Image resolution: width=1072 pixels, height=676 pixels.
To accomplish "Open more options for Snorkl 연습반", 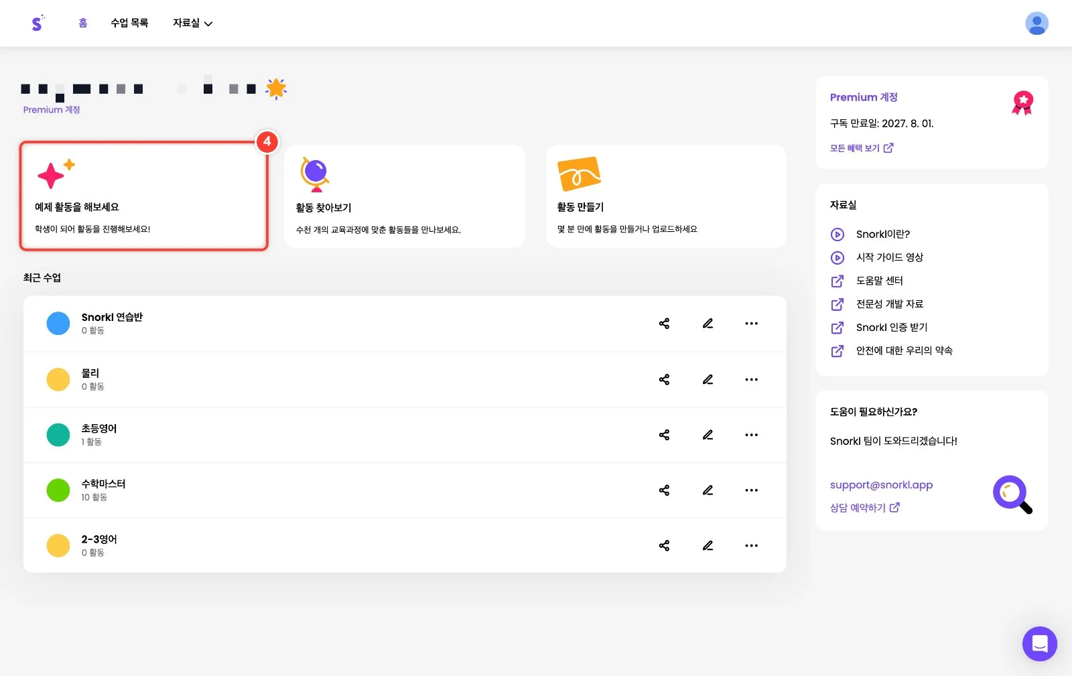I will (752, 324).
